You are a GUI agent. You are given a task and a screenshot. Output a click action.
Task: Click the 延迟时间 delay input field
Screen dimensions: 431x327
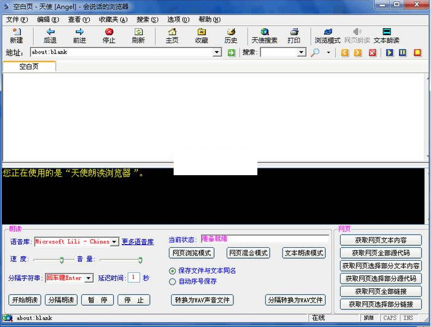coord(134,278)
